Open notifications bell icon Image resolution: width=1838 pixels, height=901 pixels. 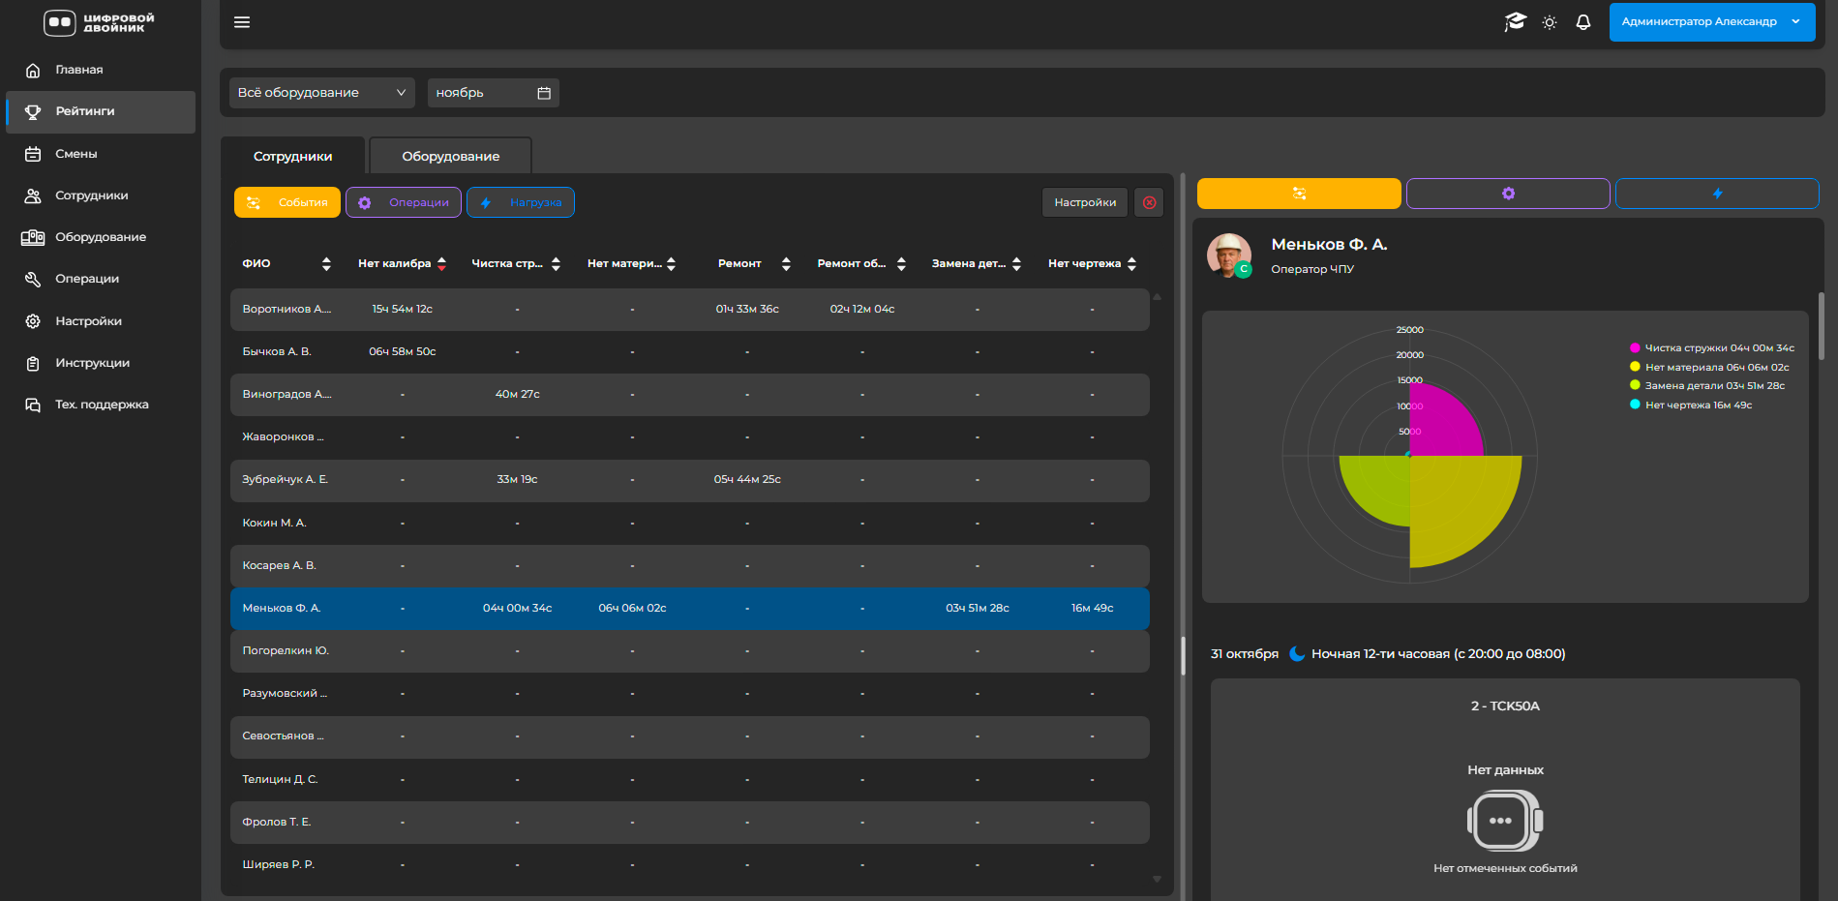coord(1583,22)
